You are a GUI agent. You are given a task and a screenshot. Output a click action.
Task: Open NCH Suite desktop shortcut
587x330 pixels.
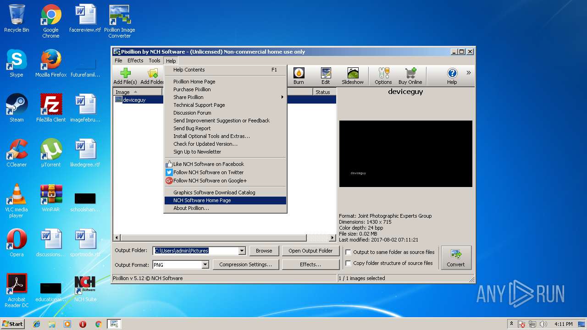(85, 288)
